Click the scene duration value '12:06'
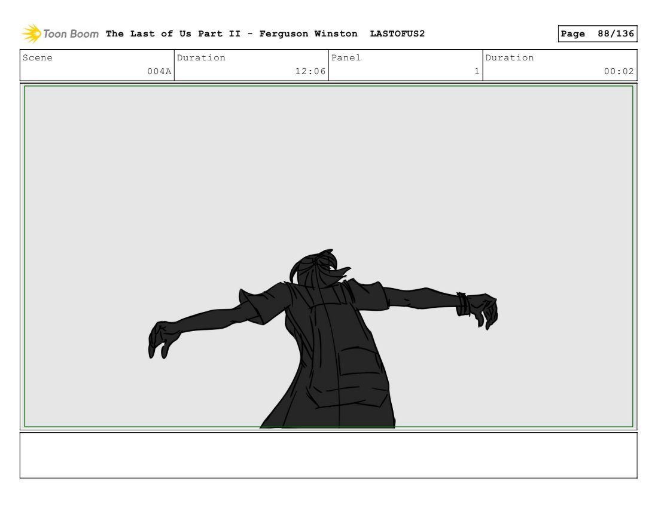 pos(310,71)
